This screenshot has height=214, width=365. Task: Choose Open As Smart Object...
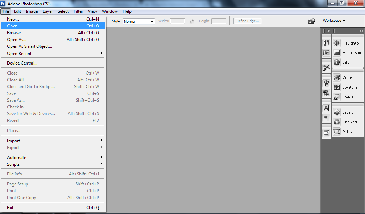[53, 46]
